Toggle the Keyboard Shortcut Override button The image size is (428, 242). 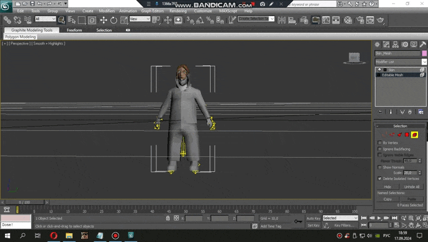point(178,20)
